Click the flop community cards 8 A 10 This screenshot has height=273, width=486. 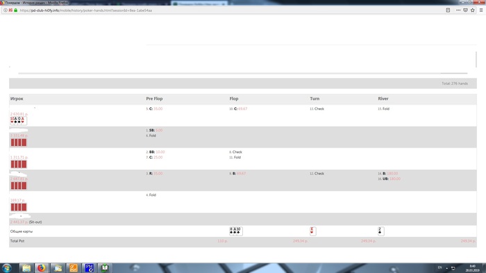point(236,231)
